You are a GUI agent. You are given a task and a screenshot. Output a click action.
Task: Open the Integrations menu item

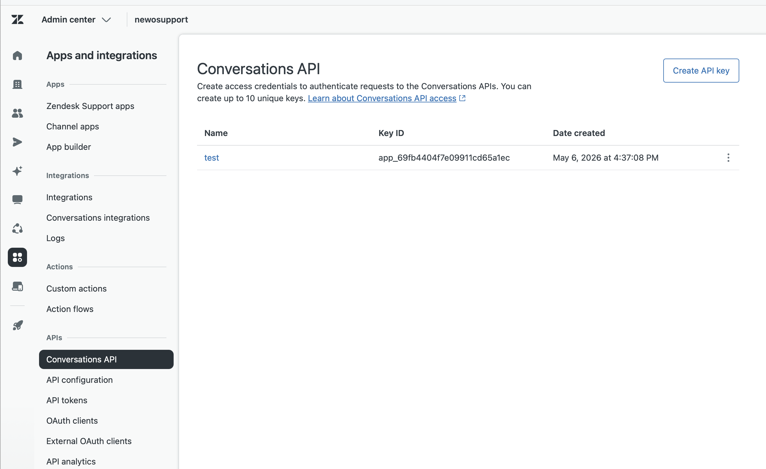click(x=69, y=197)
